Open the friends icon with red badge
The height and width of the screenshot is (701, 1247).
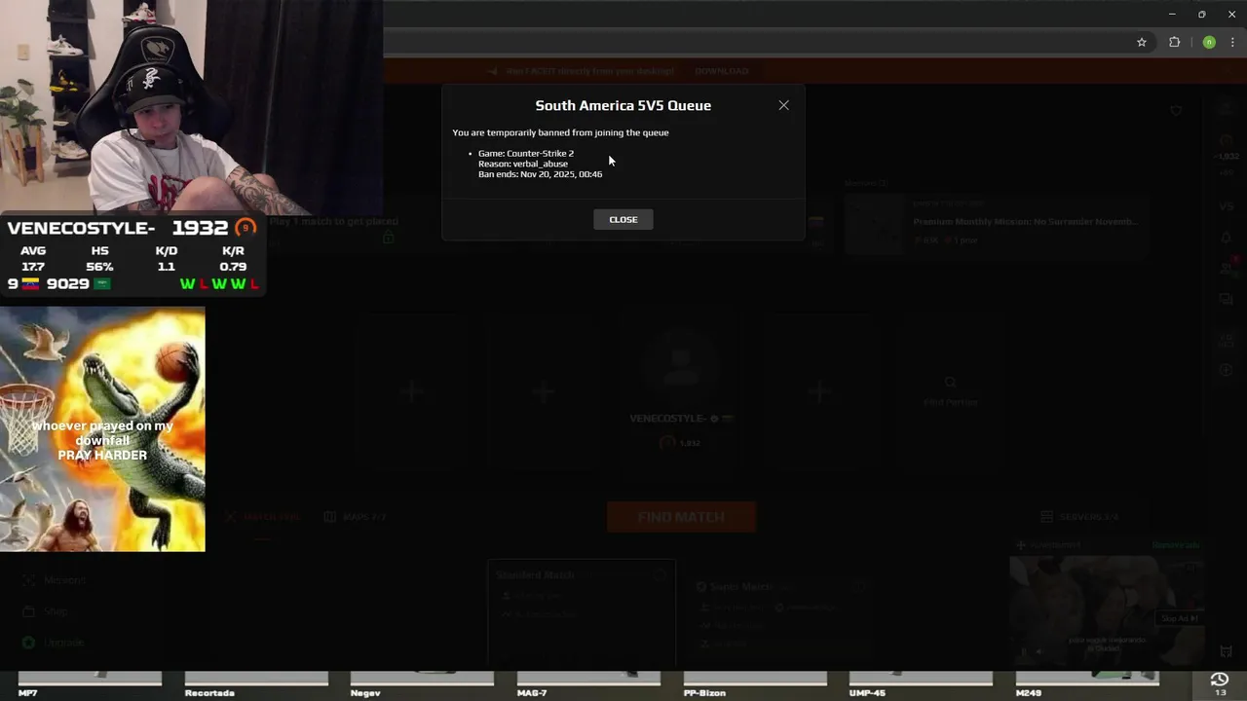(1227, 268)
